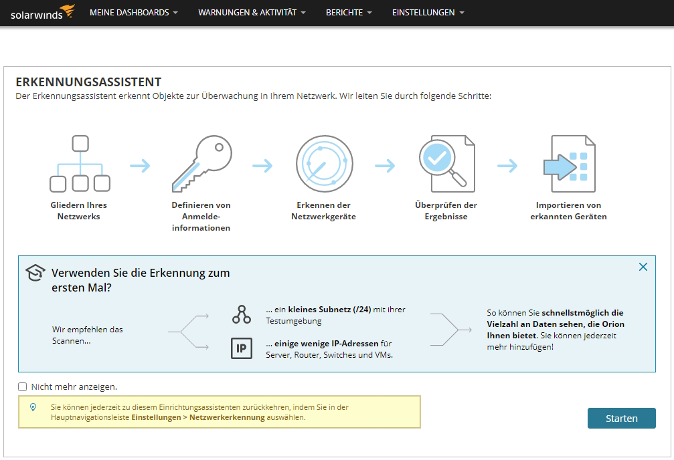
Task: Check the 'Nicht mehr anzeigen' checkbox
Action: tap(22, 387)
